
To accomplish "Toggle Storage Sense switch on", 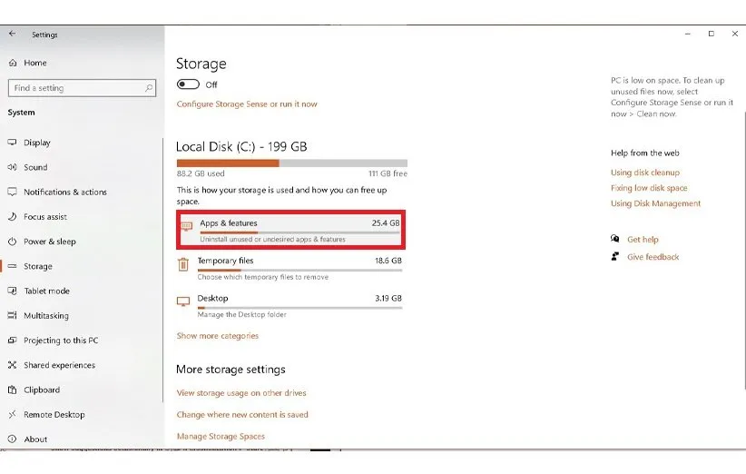I will click(188, 84).
